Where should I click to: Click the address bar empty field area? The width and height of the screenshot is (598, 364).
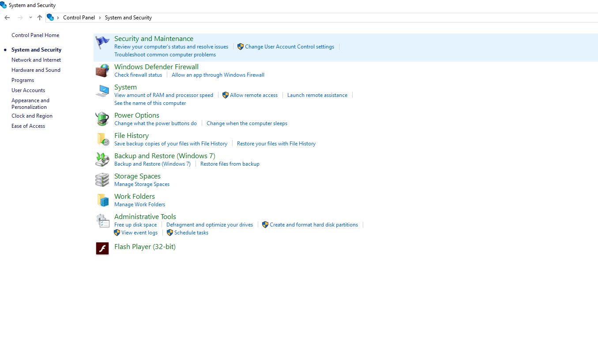point(375,18)
